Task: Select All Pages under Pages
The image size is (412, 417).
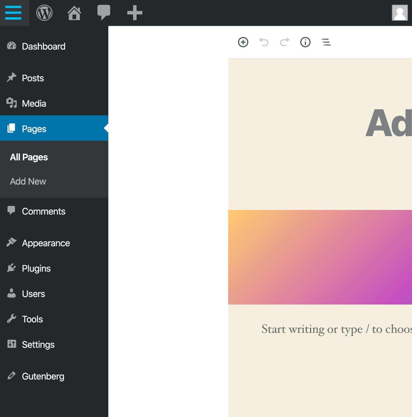Action: (29, 157)
